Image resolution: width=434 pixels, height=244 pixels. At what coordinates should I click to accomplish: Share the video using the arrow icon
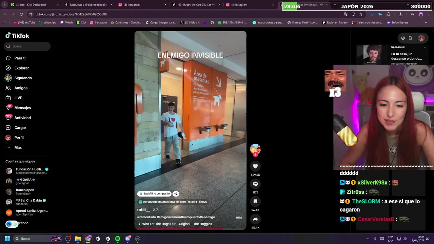pos(255,219)
